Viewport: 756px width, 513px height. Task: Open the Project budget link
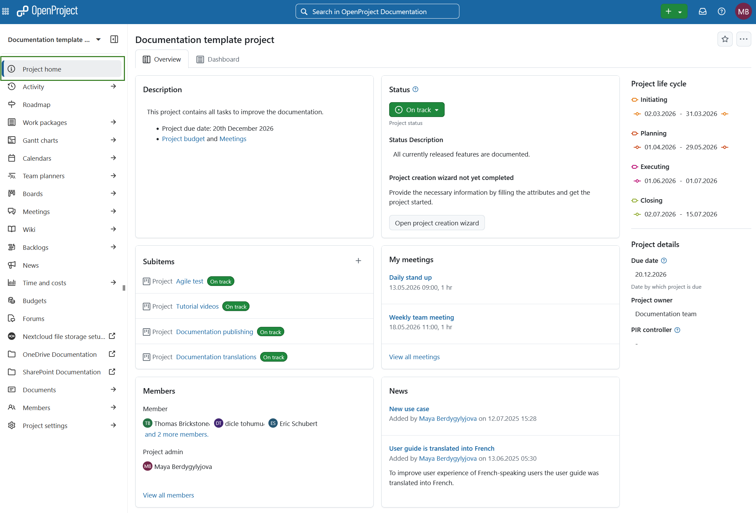183,139
